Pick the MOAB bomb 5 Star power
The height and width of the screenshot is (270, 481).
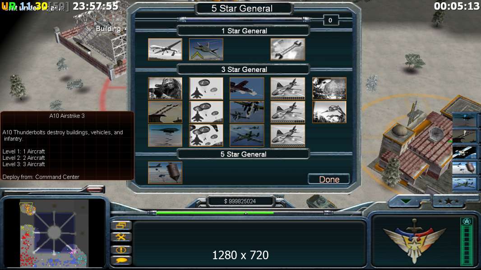coord(165,173)
